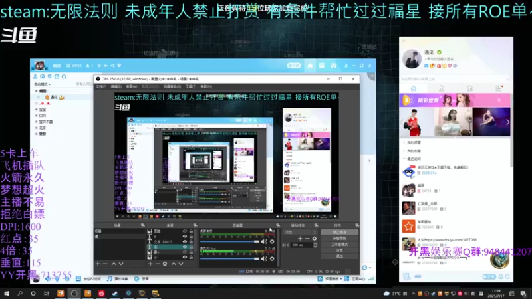Collapse 最近访问 section in right panel

pyautogui.click(x=404, y=159)
